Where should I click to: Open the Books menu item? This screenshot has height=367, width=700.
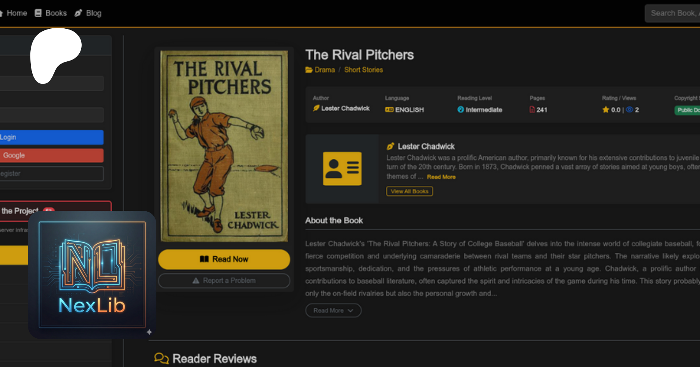coord(51,13)
